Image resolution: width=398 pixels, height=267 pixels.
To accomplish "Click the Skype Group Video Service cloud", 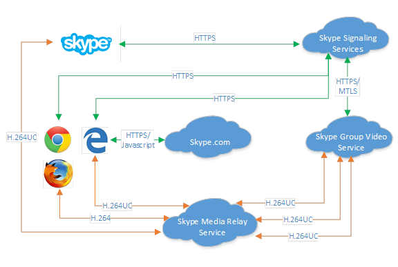I will [x=349, y=137].
